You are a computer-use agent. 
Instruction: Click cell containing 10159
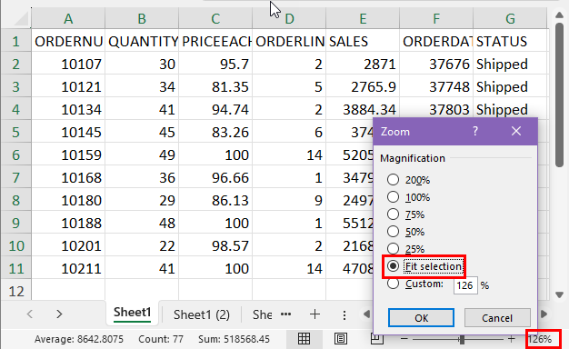click(x=68, y=155)
